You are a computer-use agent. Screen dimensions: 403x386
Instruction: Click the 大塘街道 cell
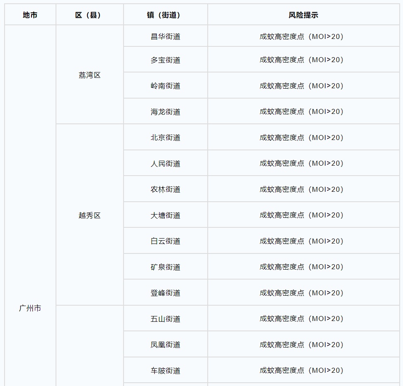(165, 215)
